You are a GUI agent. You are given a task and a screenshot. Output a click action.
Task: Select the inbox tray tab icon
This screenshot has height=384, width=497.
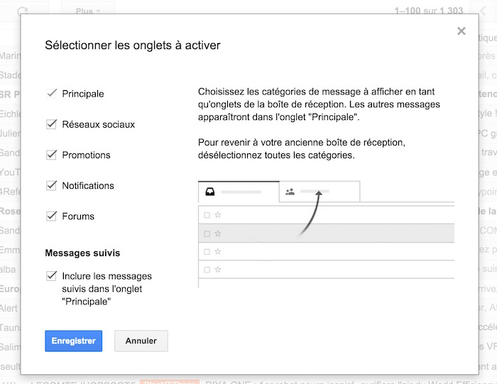[209, 192]
